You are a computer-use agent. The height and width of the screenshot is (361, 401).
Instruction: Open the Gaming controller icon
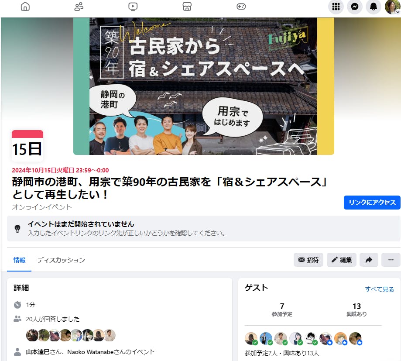[x=241, y=7]
